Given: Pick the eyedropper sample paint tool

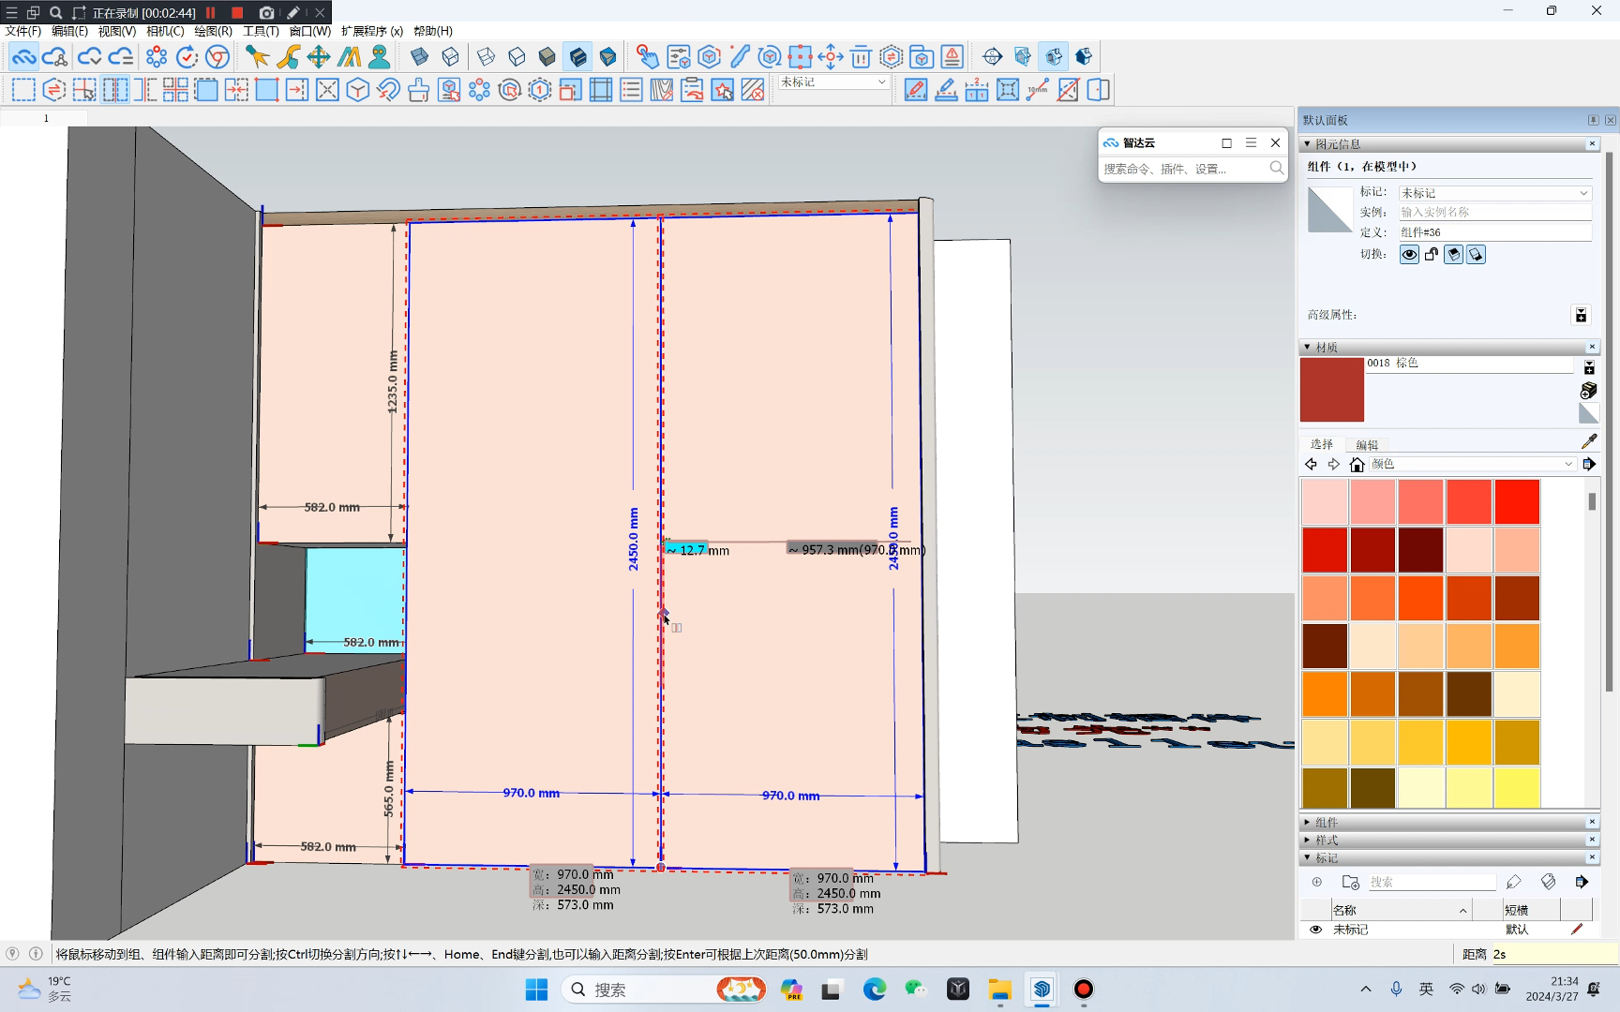Looking at the screenshot, I should point(1588,441).
